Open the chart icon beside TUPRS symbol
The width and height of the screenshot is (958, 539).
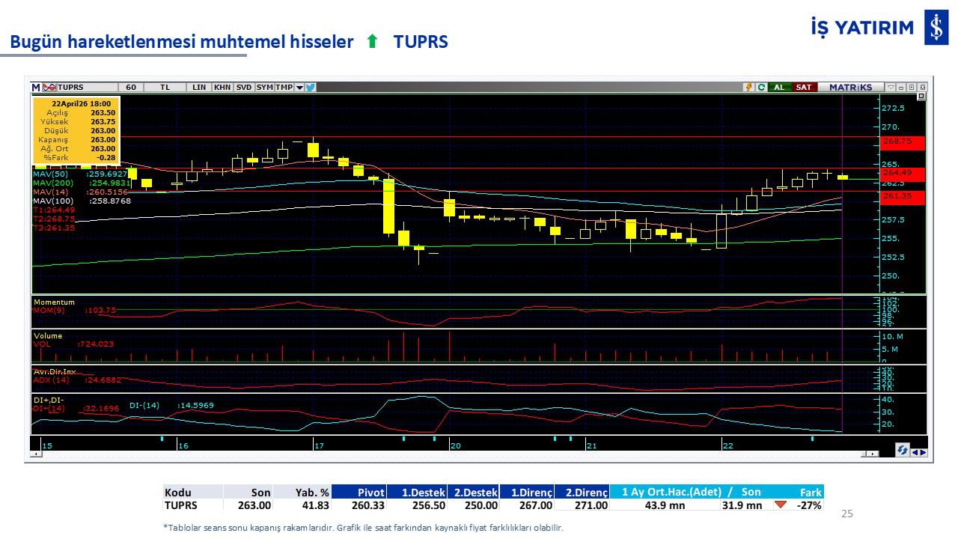pyautogui.click(x=49, y=88)
